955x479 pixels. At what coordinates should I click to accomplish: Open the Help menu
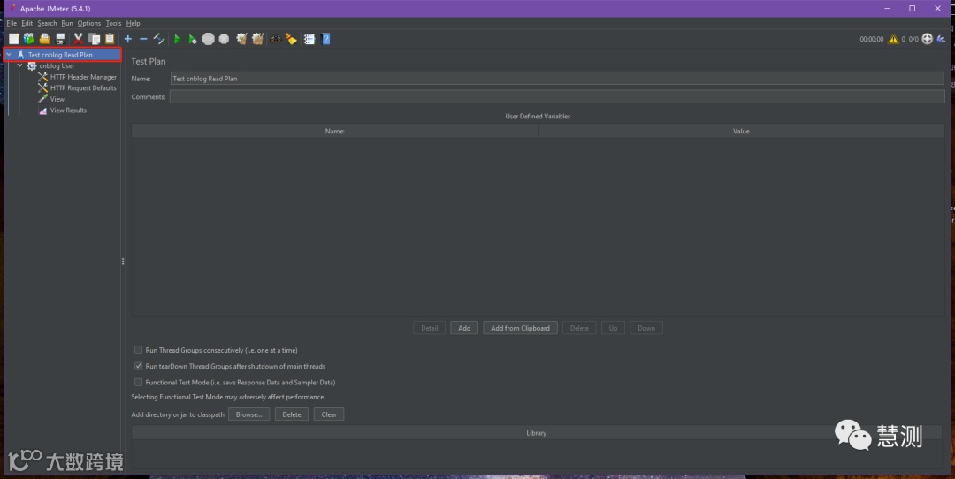pos(133,23)
